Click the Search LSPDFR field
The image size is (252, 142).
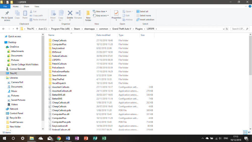(x=240, y=29)
